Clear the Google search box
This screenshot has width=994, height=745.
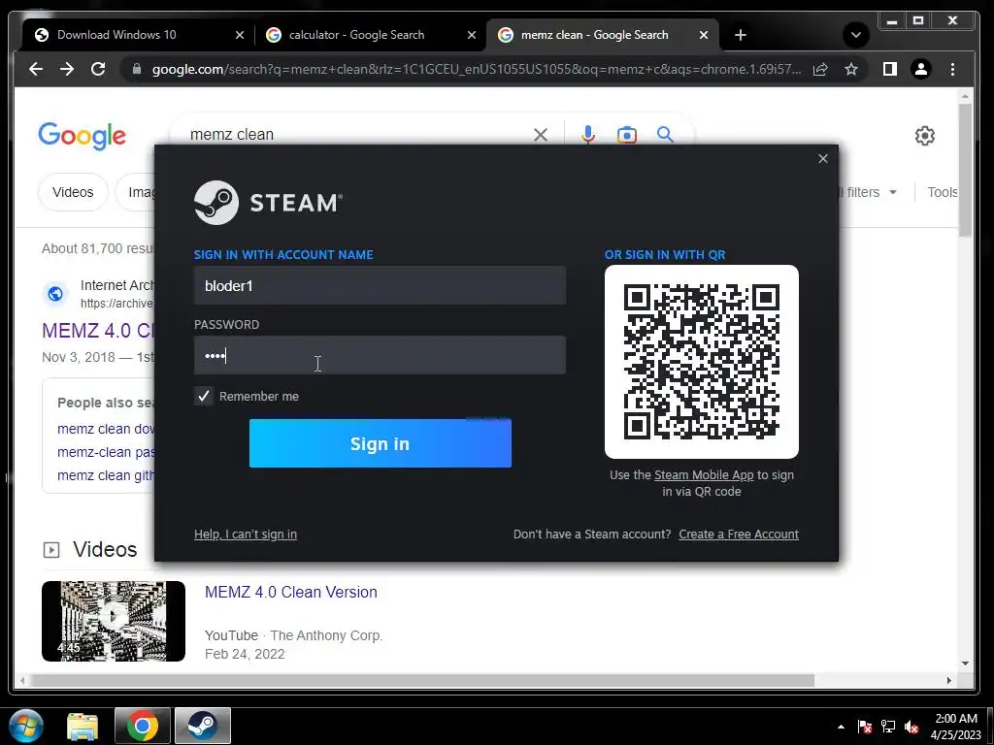[x=540, y=134]
